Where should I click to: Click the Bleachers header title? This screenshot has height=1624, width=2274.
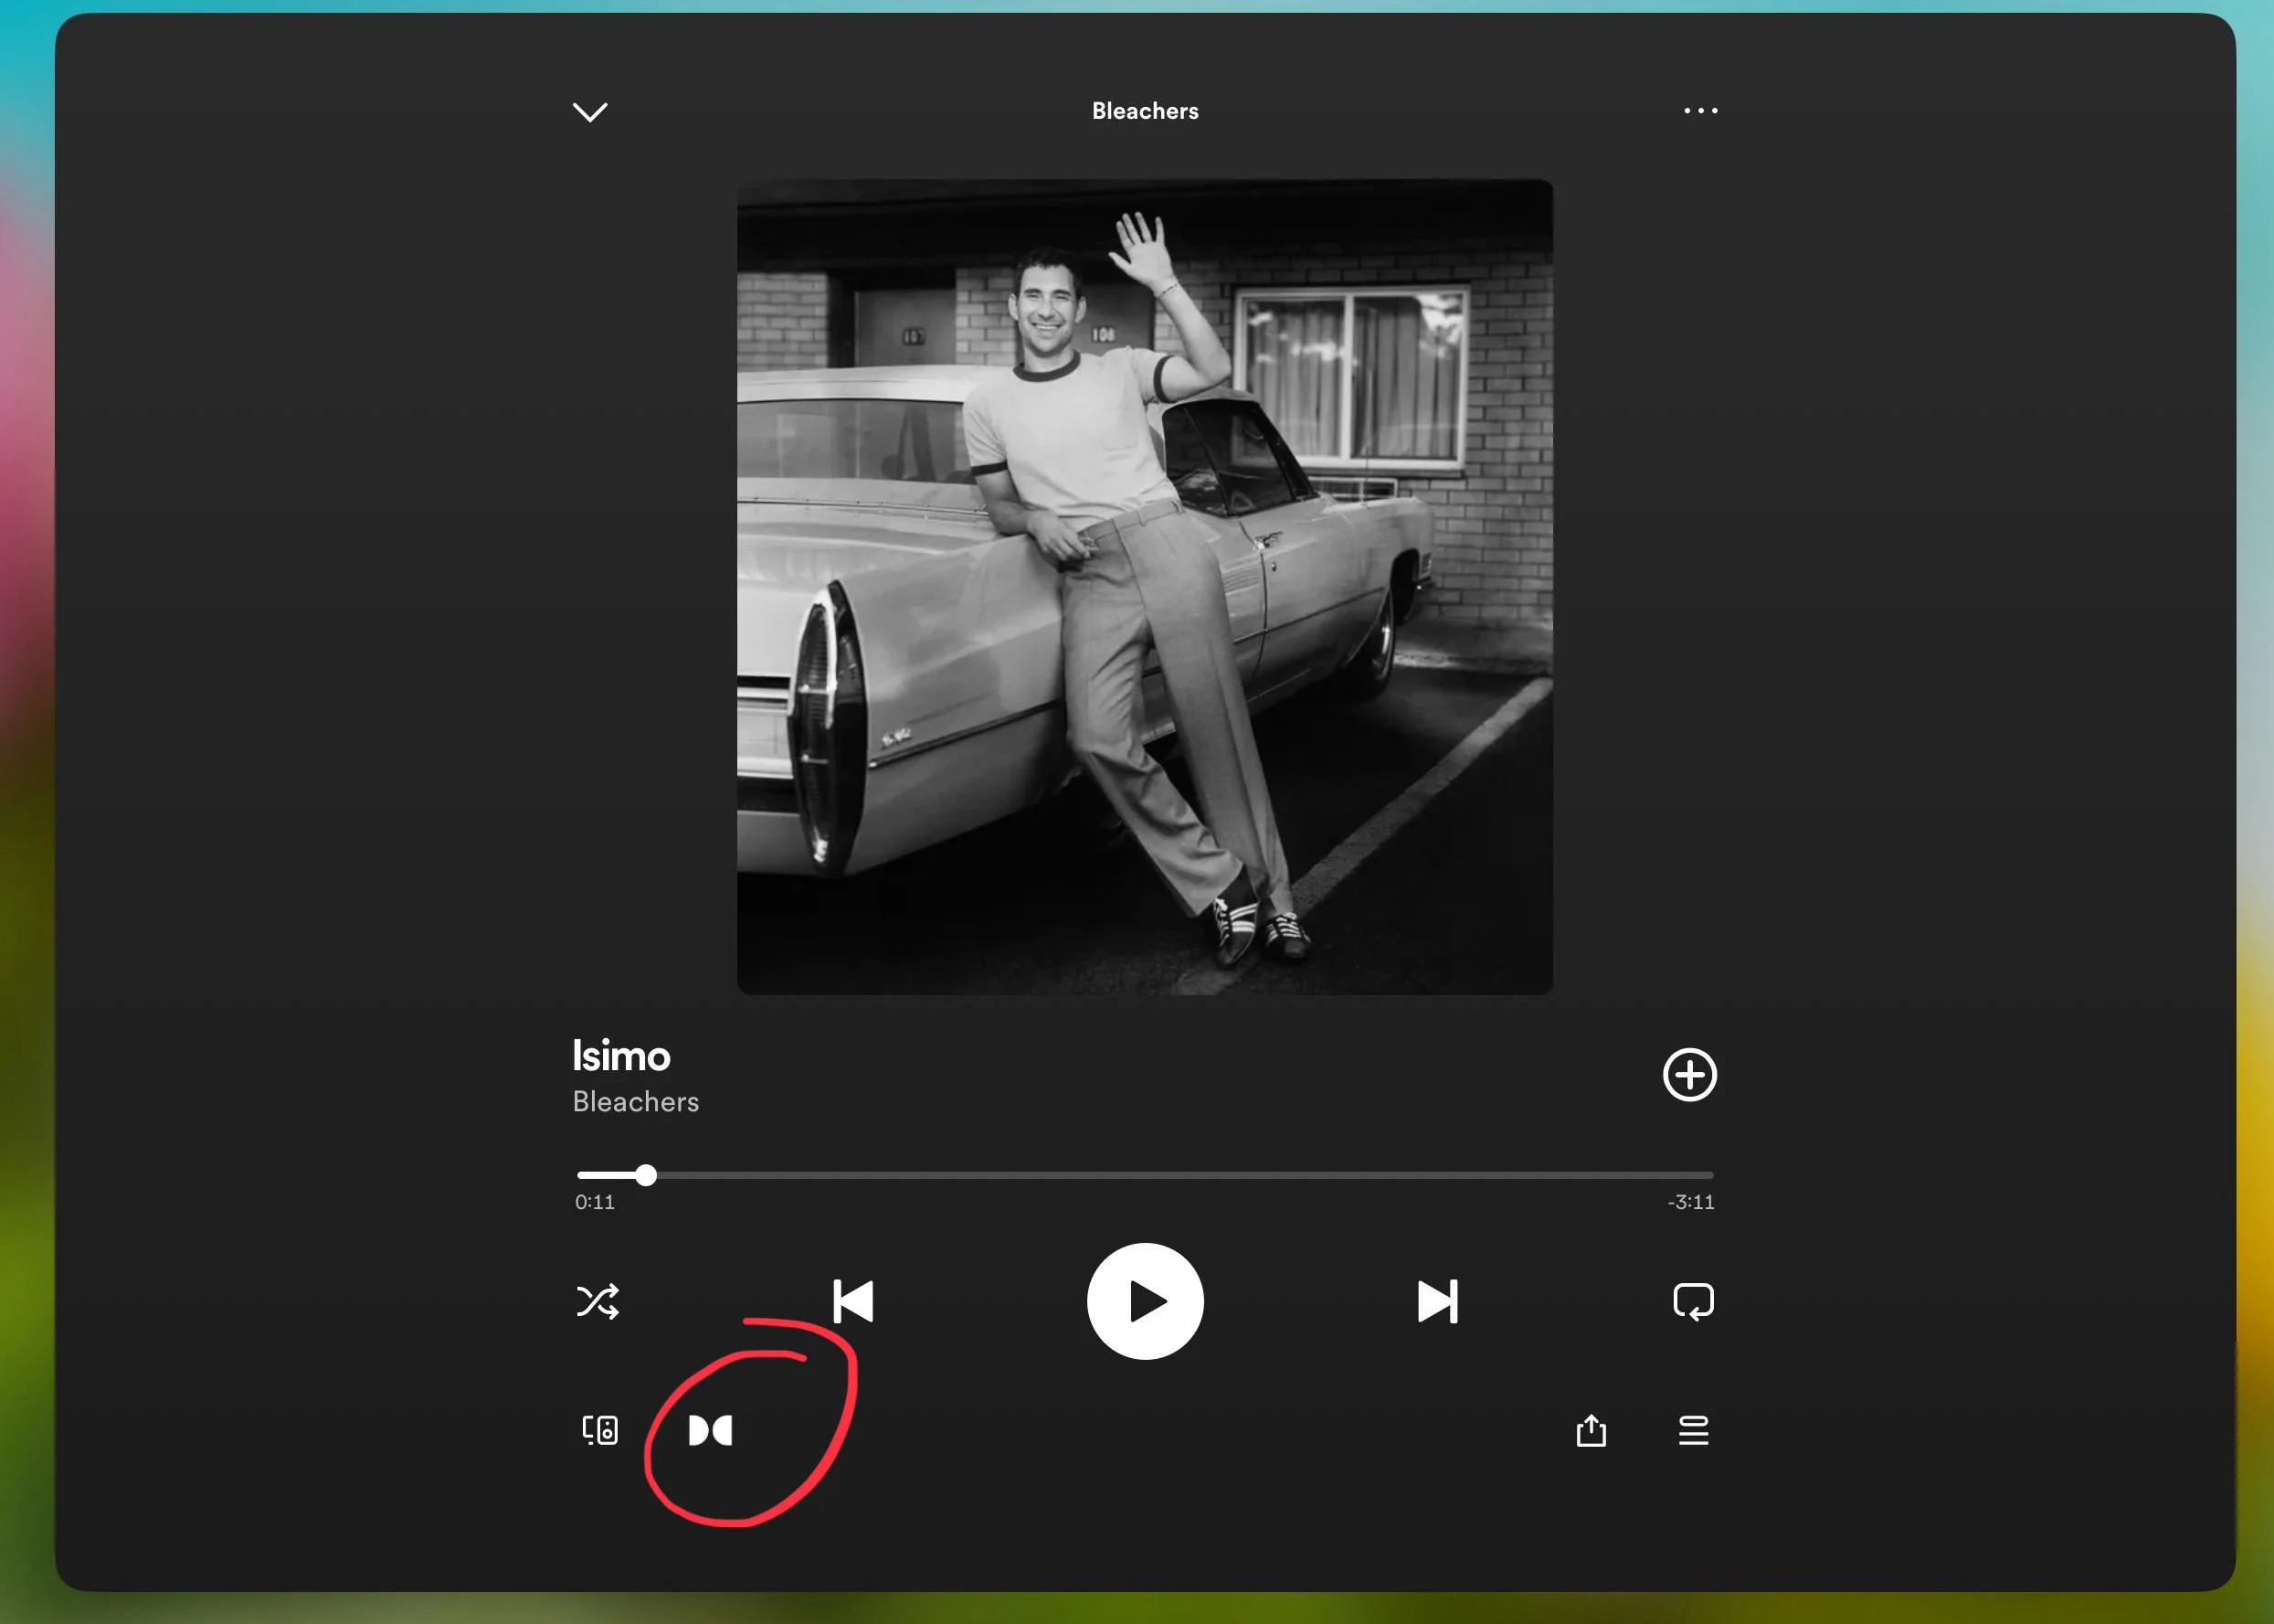[1145, 111]
